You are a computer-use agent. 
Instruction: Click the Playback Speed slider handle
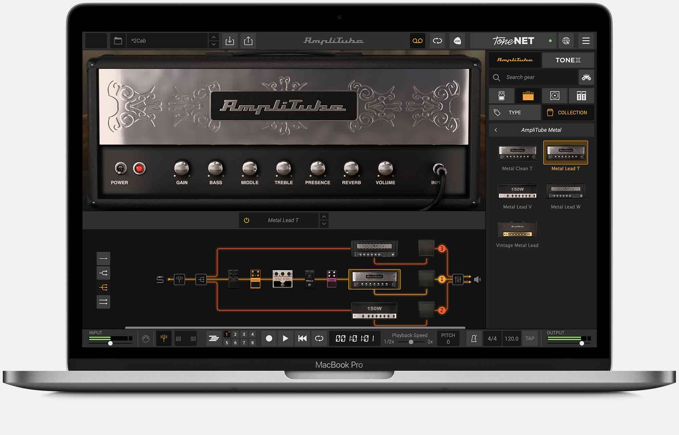pyautogui.click(x=411, y=342)
